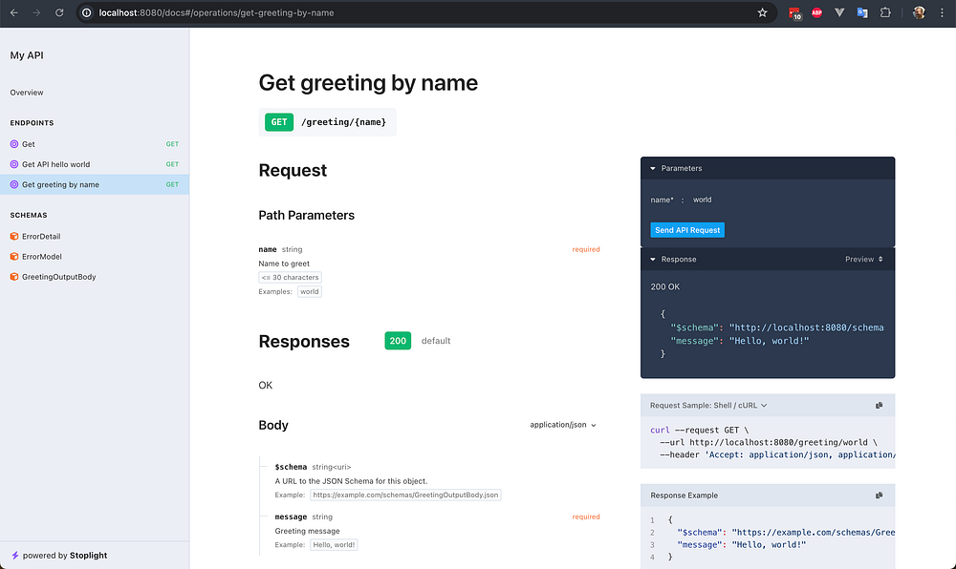Click the Vue devtools extension icon
The image size is (956, 569).
839,12
